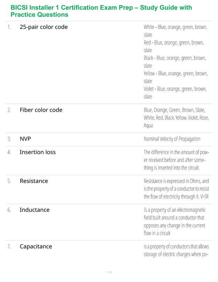Click the "Inductance" term

click(35, 210)
